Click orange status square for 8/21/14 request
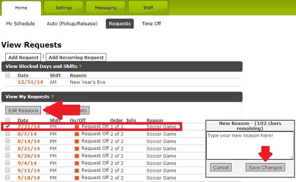Image resolution: width=296 pixels, height=182 pixels. pyautogui.click(x=77, y=149)
